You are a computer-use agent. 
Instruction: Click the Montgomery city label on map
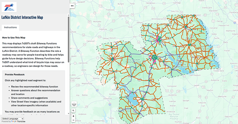coord(99,121)
